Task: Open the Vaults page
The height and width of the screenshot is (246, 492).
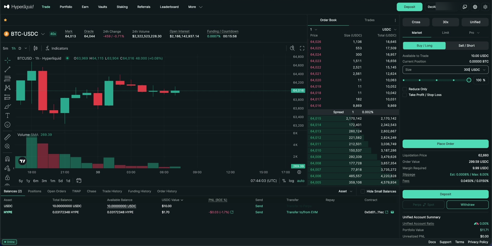Action: pyautogui.click(x=102, y=7)
